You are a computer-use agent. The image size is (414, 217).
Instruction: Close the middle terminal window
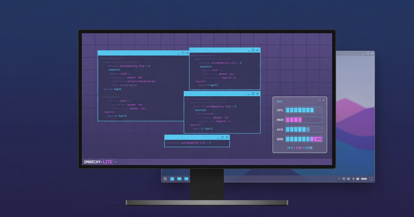257,94
